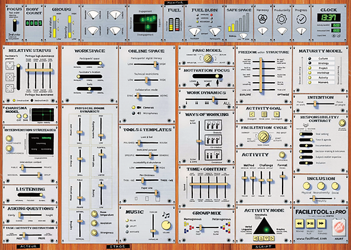
Task: Click the Listening slider knob
Action: pyautogui.click(x=41, y=195)
